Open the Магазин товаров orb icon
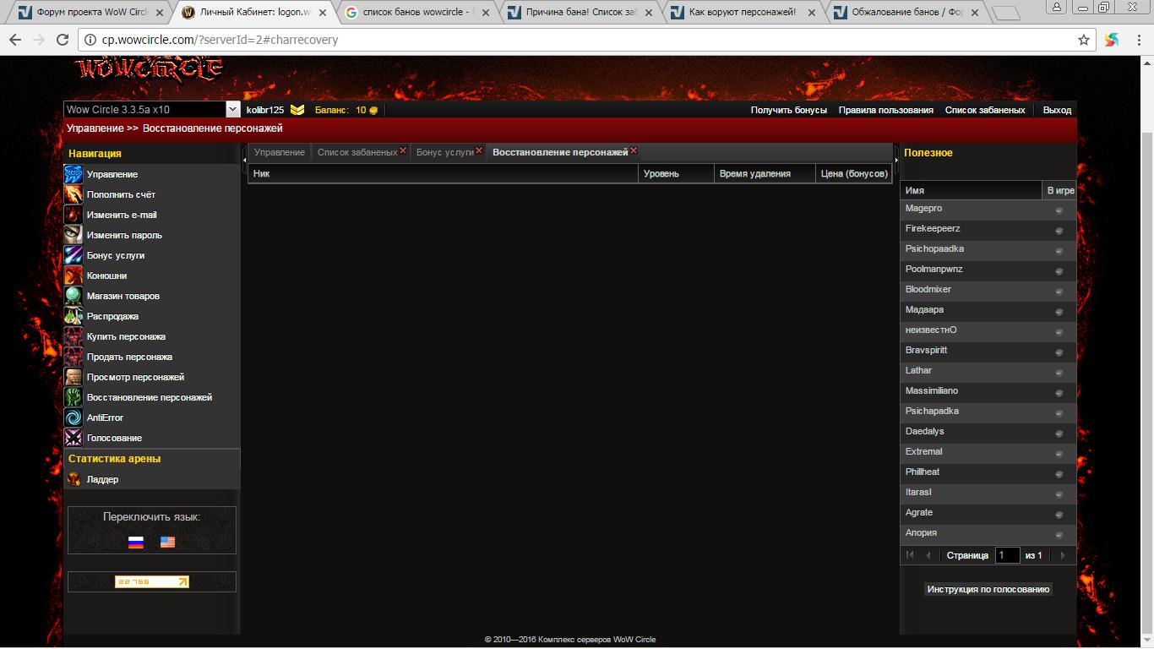1154x649 pixels. [73, 296]
